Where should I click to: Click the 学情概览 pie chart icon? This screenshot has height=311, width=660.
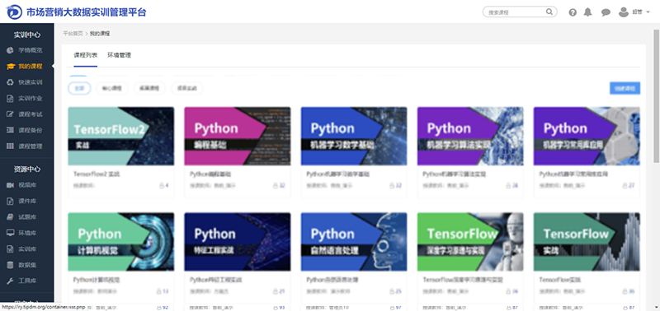click(x=11, y=50)
